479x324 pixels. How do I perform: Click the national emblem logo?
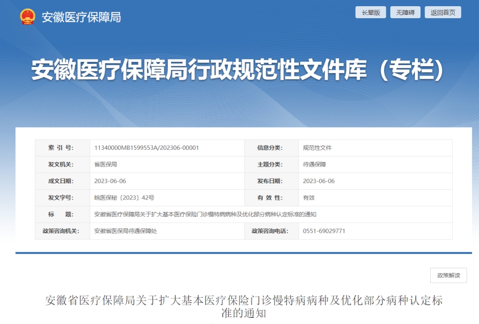pyautogui.click(x=27, y=17)
